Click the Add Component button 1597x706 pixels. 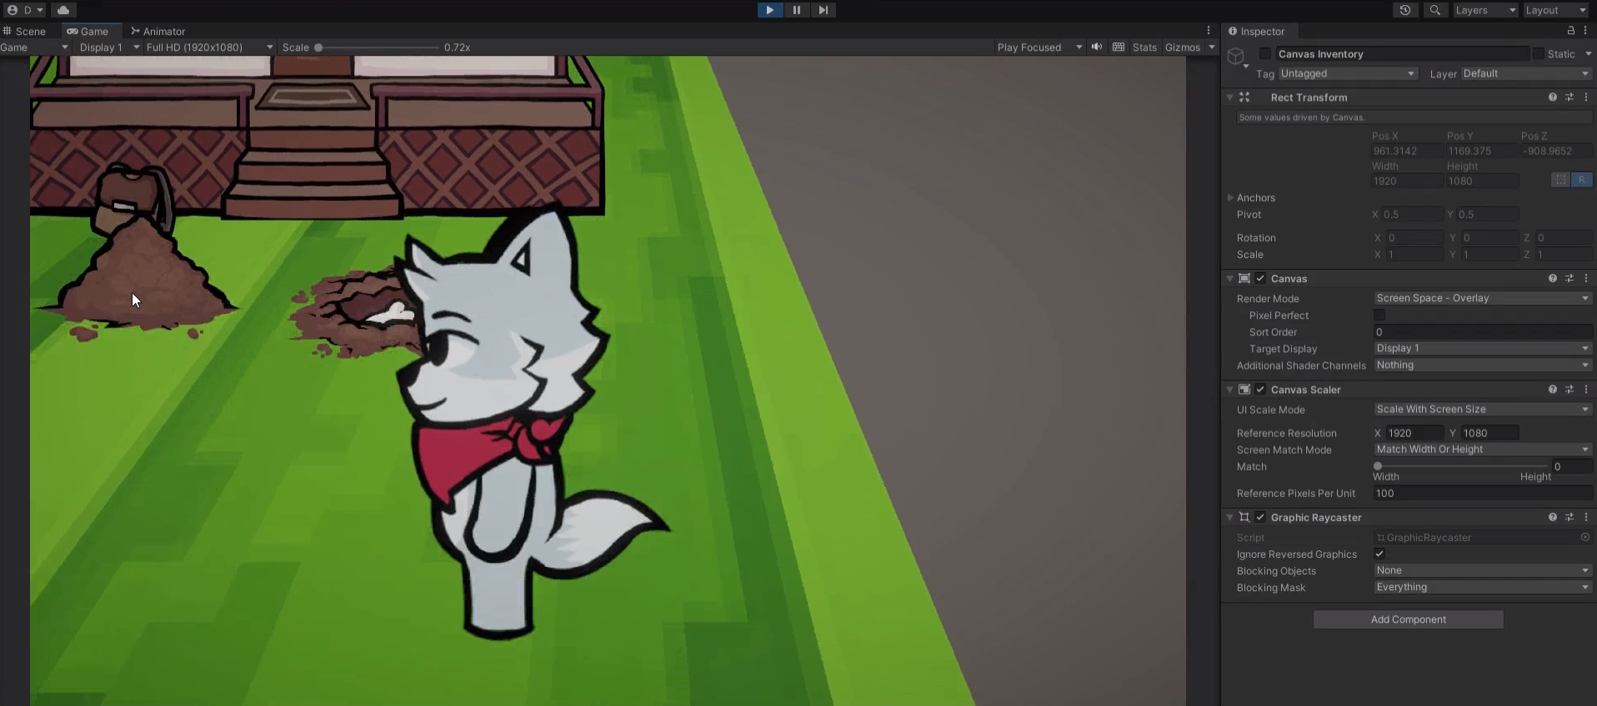(x=1408, y=619)
